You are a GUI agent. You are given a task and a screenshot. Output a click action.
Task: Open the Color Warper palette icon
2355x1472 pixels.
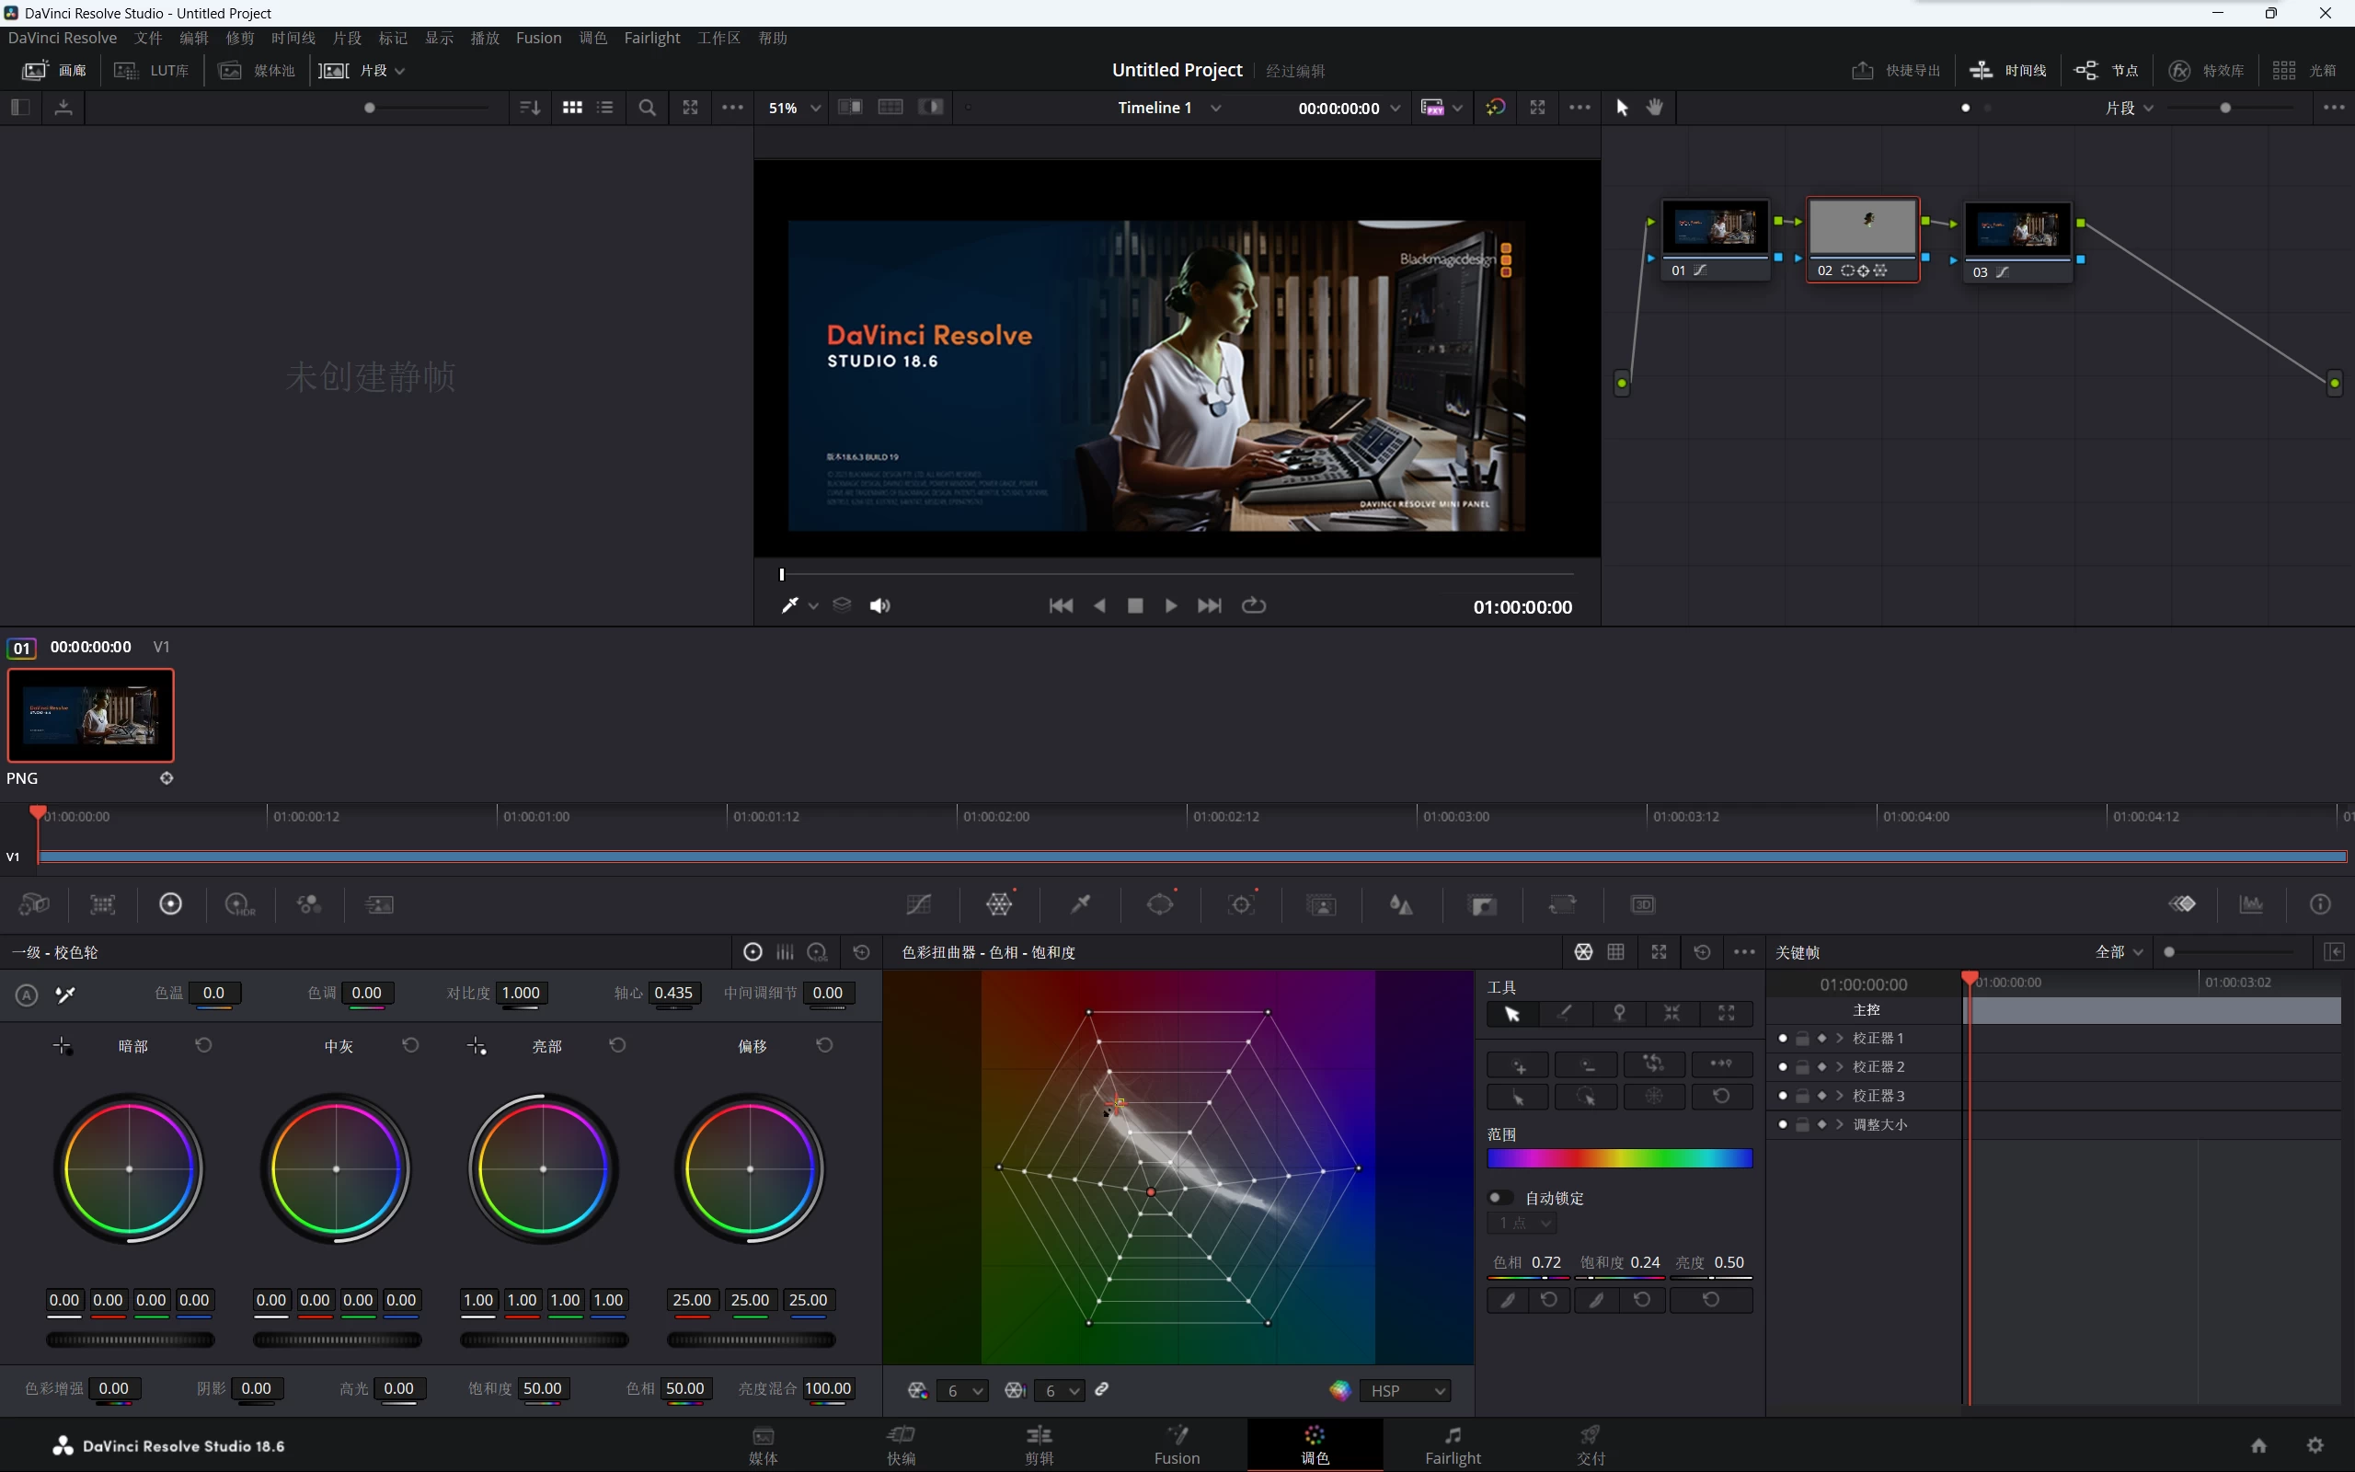click(999, 904)
